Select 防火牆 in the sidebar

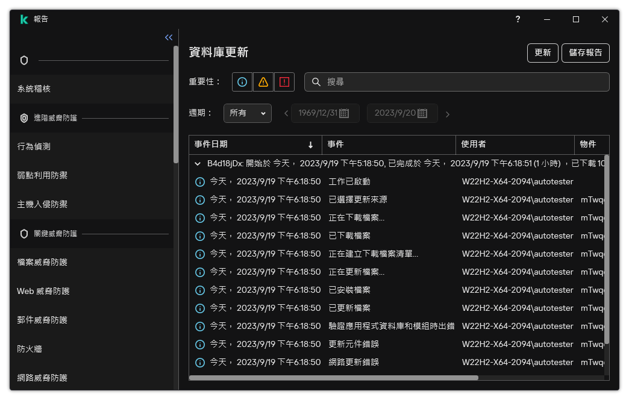point(30,349)
